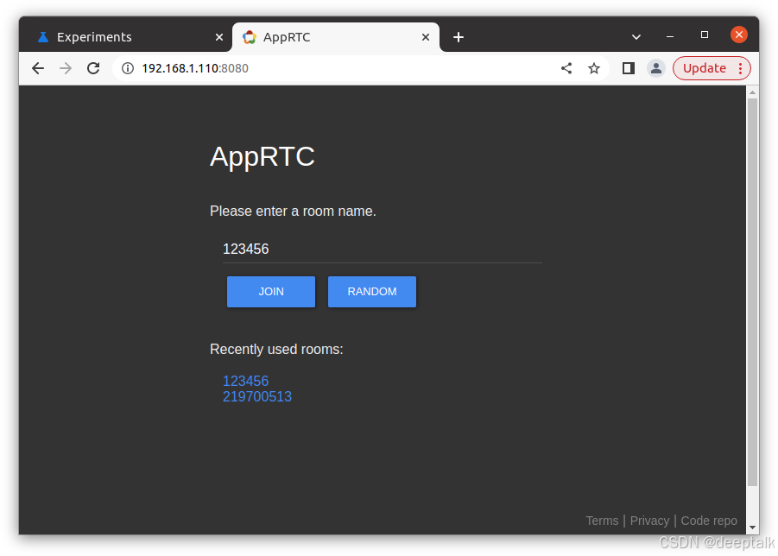Select the AppRTC tab
The image size is (778, 556).
click(x=336, y=37)
